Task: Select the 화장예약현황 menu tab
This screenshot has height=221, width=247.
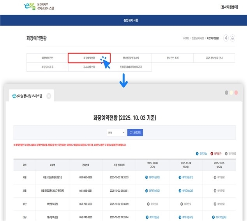Action: (x=89, y=58)
